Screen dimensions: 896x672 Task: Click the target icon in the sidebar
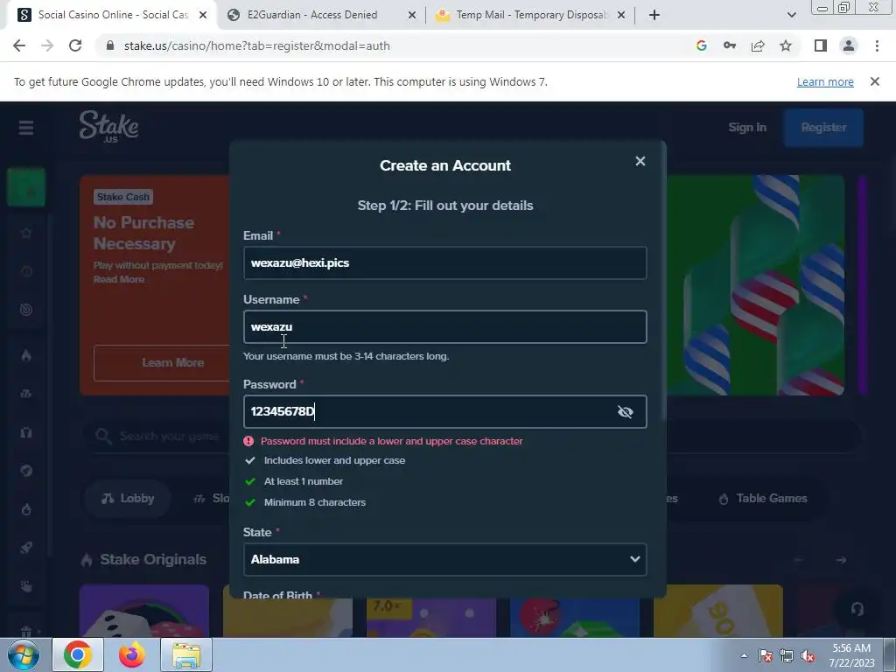click(x=25, y=310)
